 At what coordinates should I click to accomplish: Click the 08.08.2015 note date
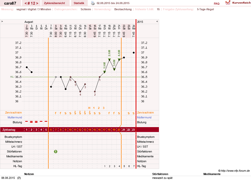8,178
